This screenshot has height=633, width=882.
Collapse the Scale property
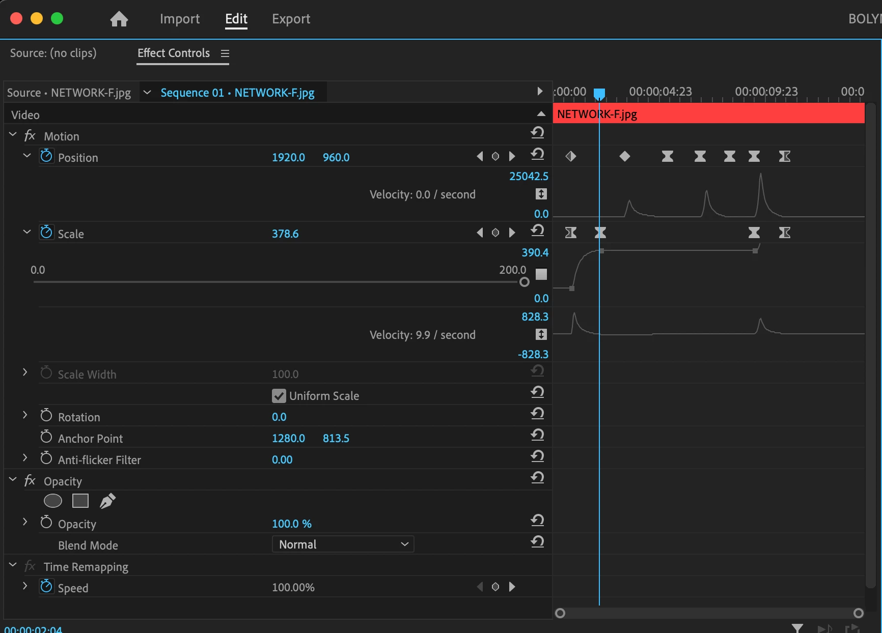[27, 232]
